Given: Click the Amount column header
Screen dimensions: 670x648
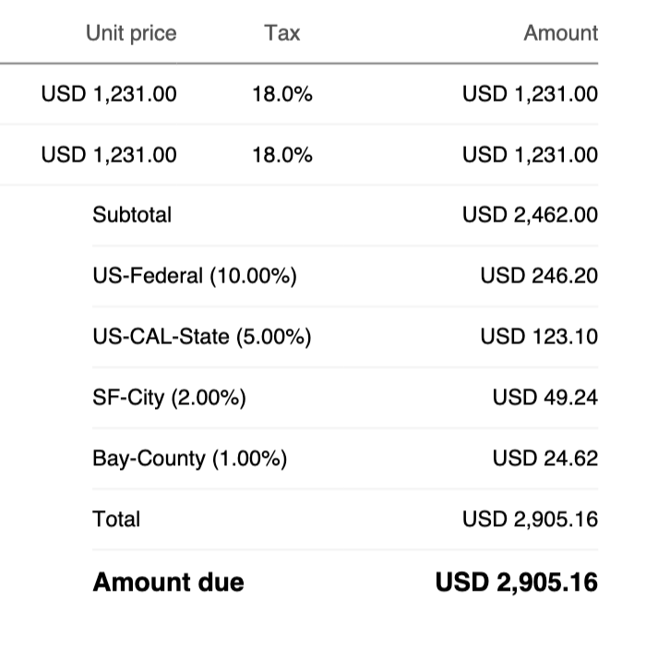Looking at the screenshot, I should pos(560,33).
